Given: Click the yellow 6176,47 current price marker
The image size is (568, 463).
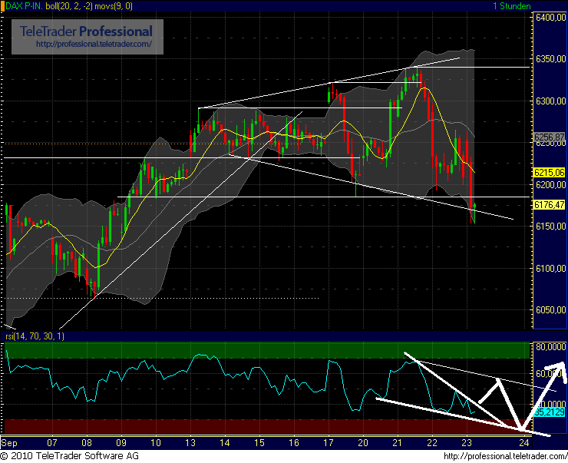Looking at the screenshot, I should (x=550, y=205).
